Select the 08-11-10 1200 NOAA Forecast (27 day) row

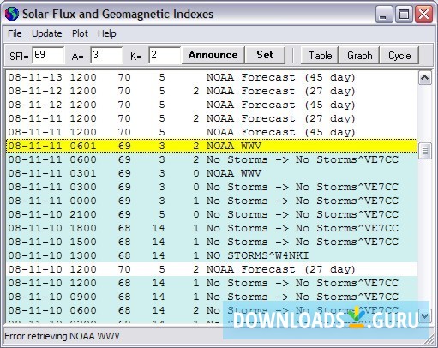click(x=212, y=269)
